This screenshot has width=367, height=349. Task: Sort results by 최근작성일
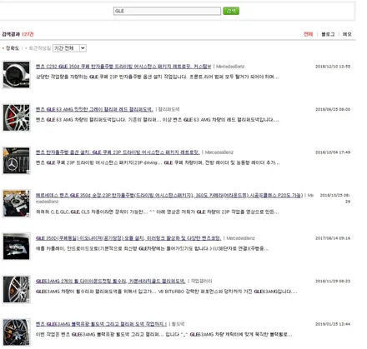(x=40, y=48)
